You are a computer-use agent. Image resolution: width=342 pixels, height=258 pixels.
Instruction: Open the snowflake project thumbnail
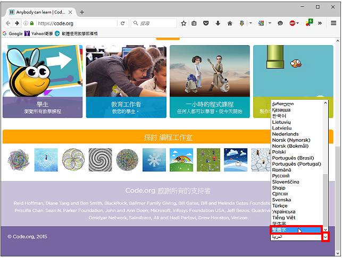point(154,160)
